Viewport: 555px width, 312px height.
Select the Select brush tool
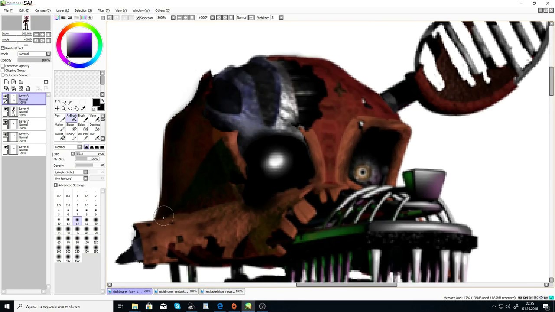click(x=82, y=127)
